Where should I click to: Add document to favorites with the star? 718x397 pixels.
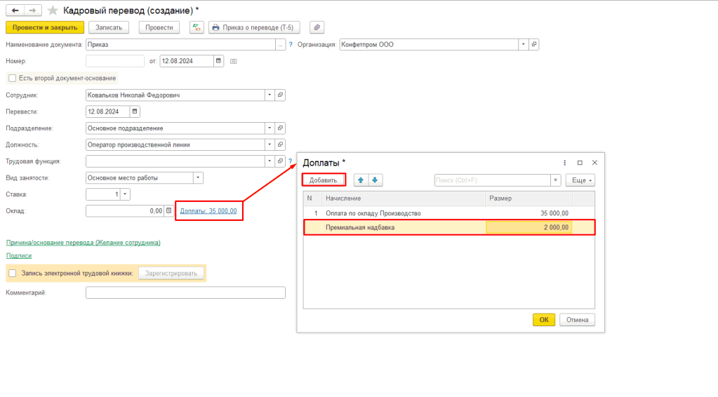point(53,11)
